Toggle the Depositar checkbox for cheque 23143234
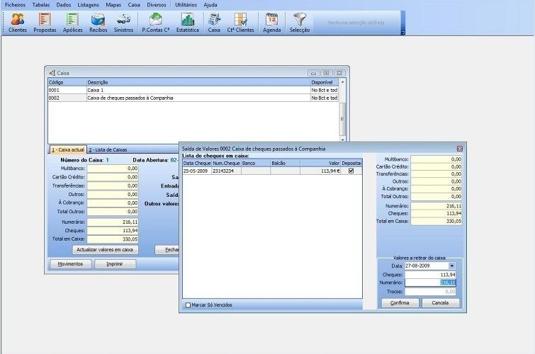535x354 pixels. click(x=351, y=171)
